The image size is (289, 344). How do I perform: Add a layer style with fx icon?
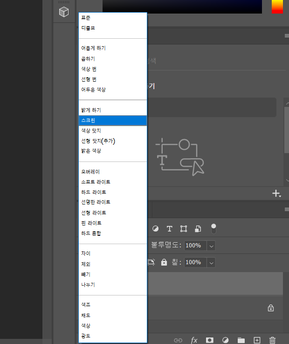[x=194, y=340]
